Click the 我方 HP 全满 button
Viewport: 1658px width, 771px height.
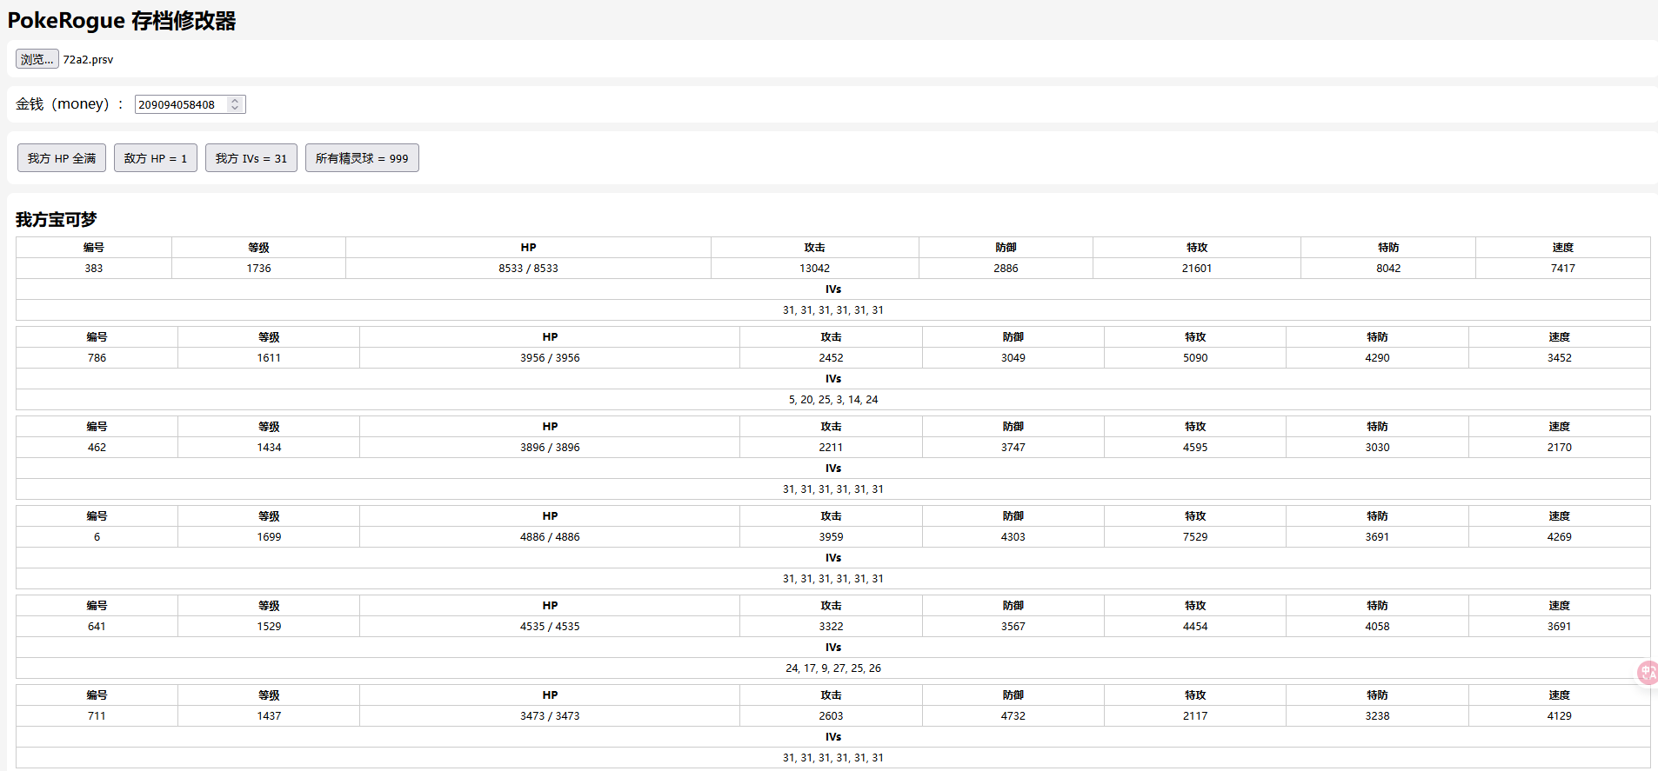[x=62, y=158]
